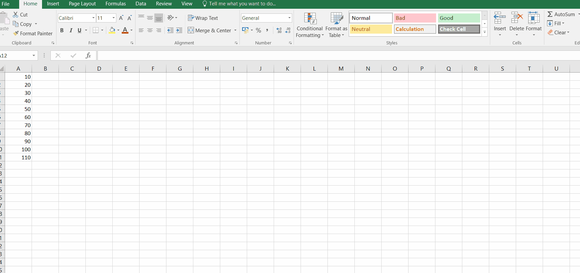The height and width of the screenshot is (273, 580).
Task: Decrease decimal places
Action: tap(288, 30)
